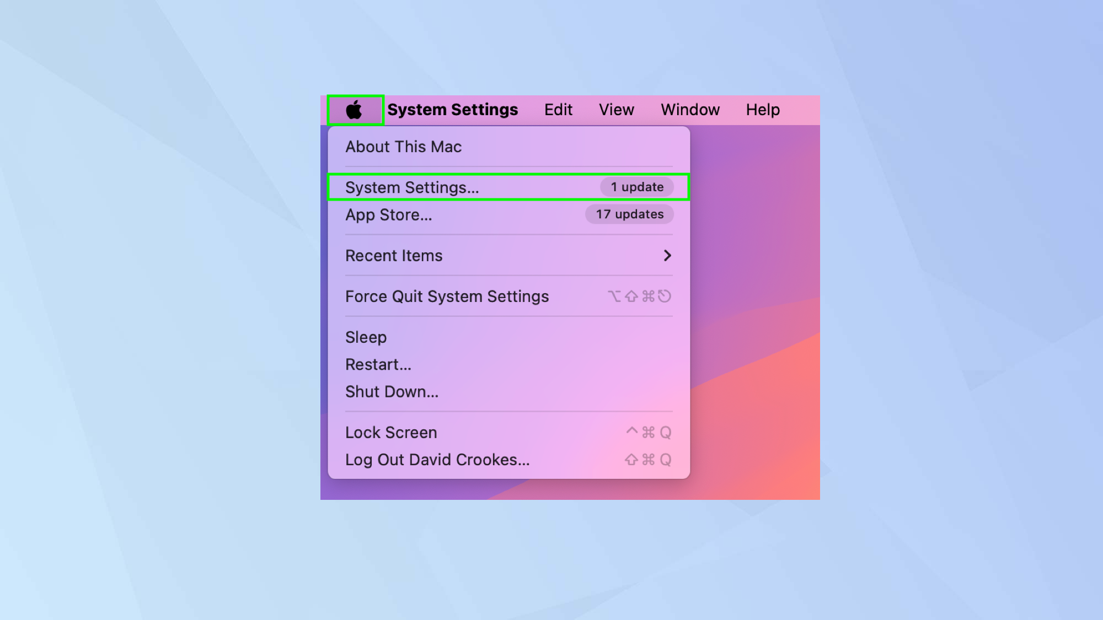This screenshot has width=1103, height=620.
Task: Put the Mac to Sleep
Action: (366, 337)
